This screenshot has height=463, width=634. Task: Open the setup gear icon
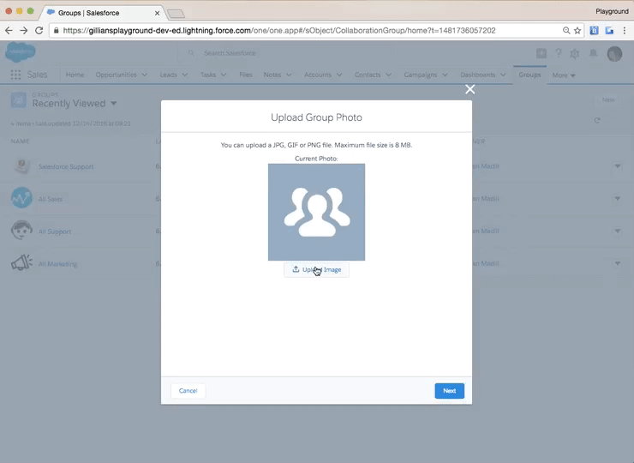(x=575, y=53)
